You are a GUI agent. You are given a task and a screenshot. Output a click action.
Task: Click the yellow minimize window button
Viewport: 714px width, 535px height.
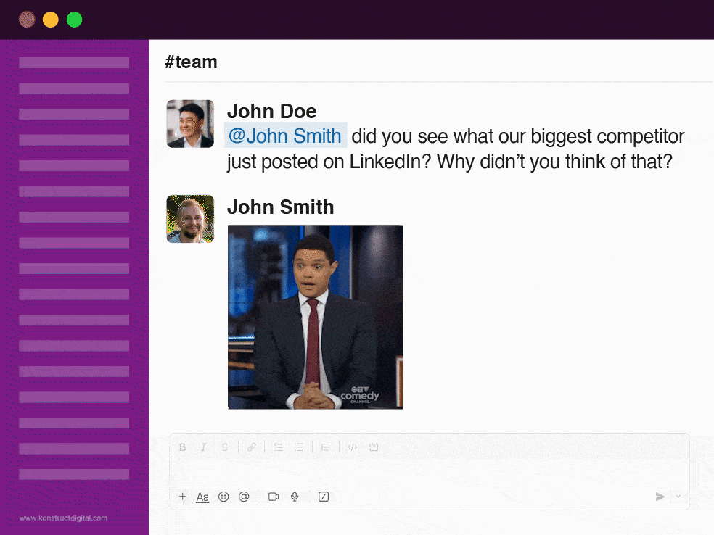pyautogui.click(x=51, y=20)
